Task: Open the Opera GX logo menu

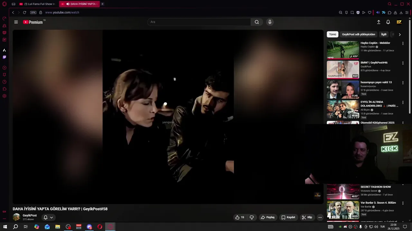Action: tap(5, 4)
